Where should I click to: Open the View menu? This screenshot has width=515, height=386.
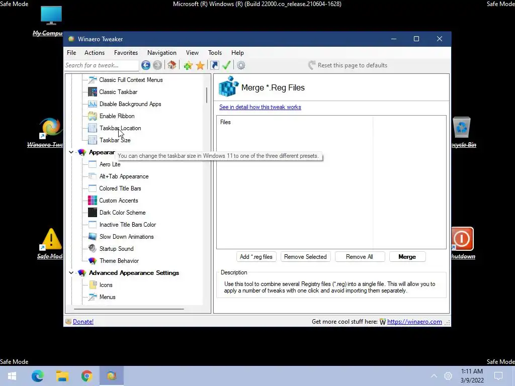click(x=192, y=52)
